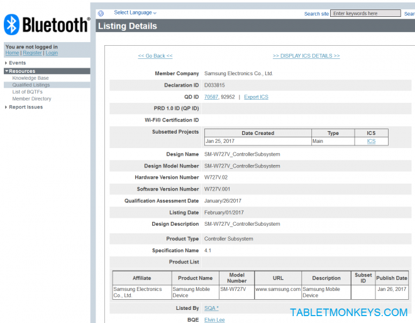Click Affiliate column header
The width and height of the screenshot is (415, 323).
(142, 278)
